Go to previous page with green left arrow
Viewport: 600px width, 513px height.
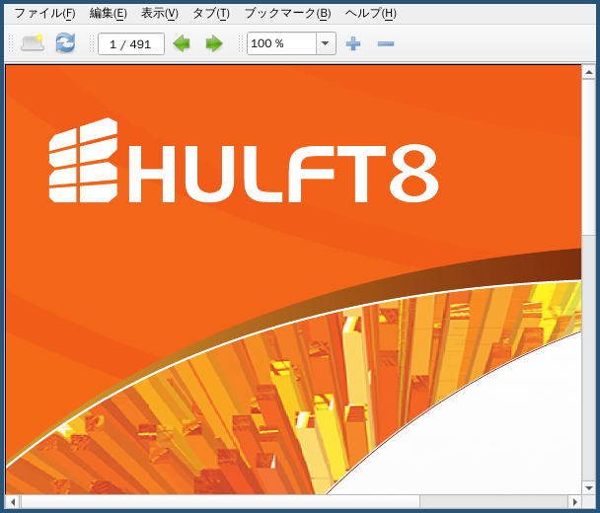coord(182,43)
